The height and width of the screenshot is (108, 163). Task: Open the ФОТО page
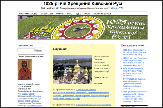70,14
